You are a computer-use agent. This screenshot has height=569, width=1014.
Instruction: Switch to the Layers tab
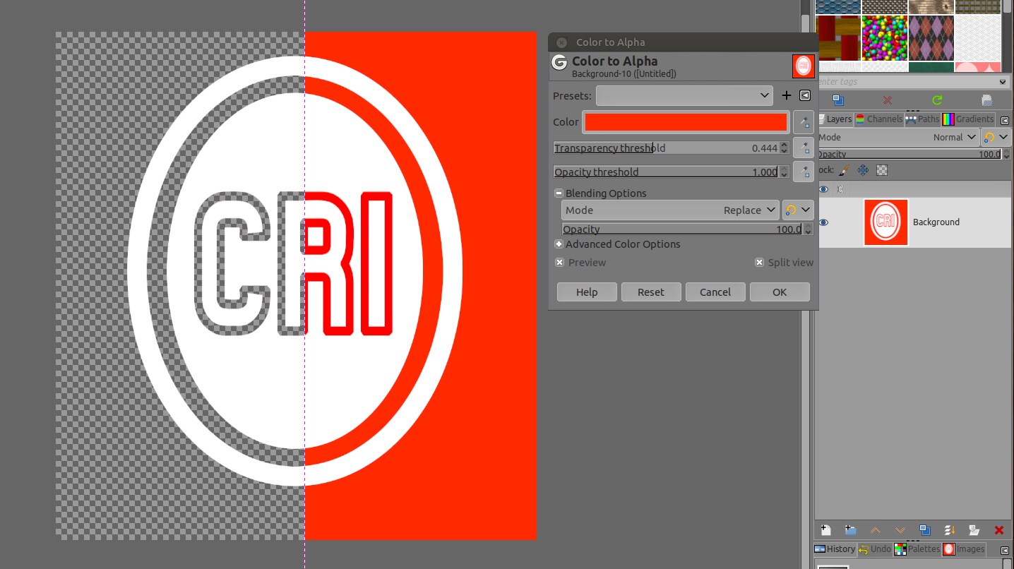click(x=835, y=119)
